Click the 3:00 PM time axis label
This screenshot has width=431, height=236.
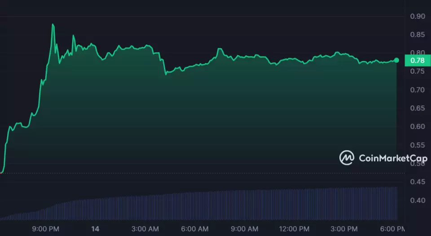pos(344,229)
